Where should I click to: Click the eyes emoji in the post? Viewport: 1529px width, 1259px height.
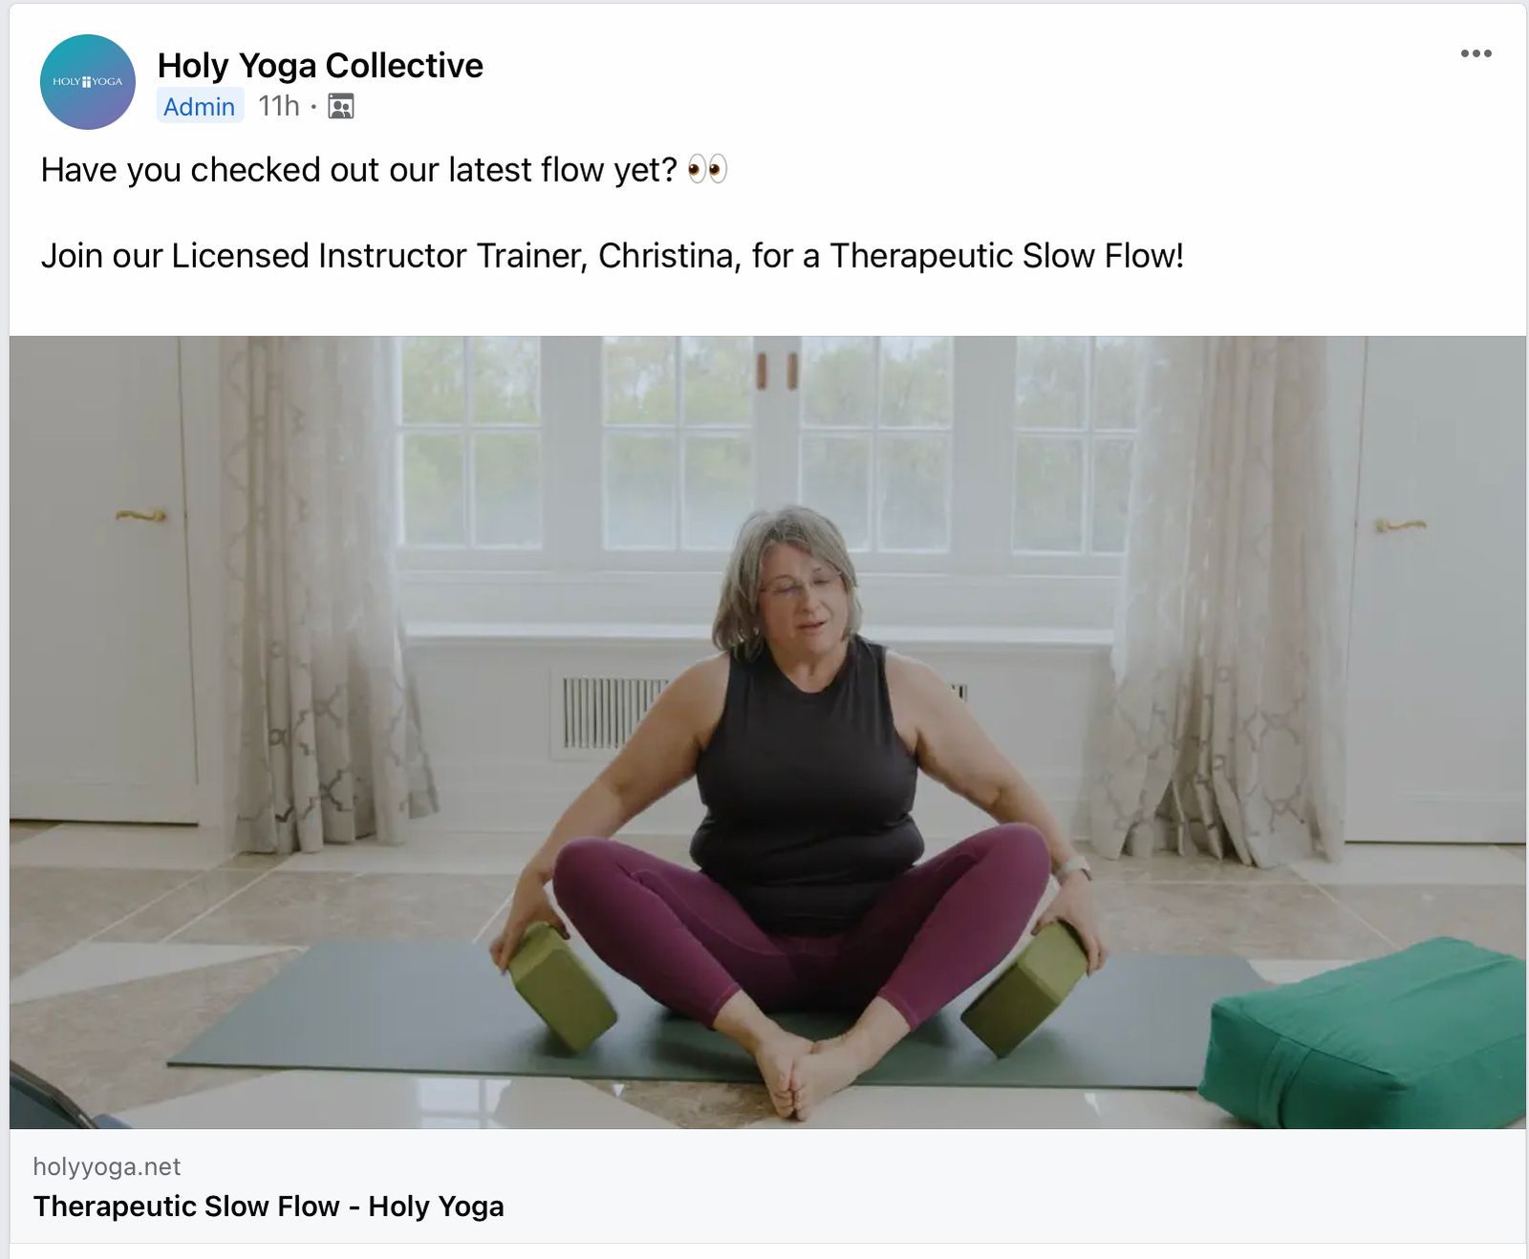pos(707,170)
